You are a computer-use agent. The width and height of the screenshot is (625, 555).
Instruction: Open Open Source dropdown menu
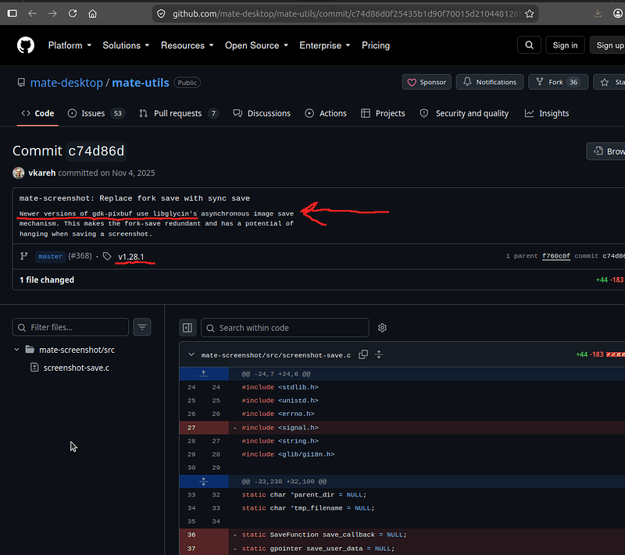click(x=256, y=45)
